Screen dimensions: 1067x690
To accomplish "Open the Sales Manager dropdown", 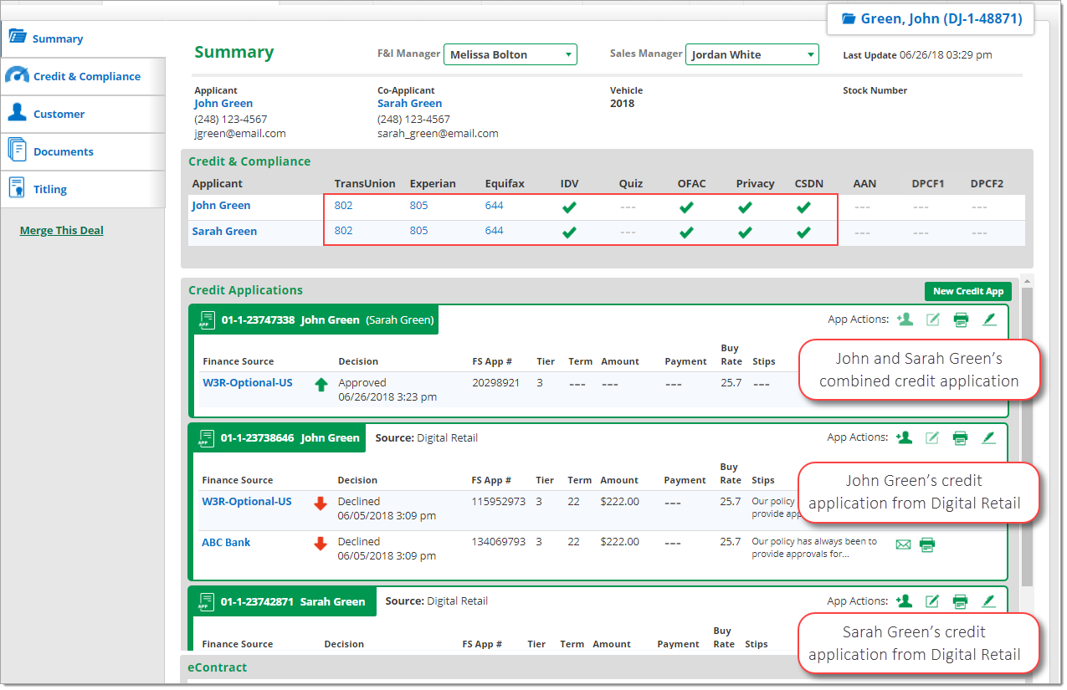I will point(752,54).
